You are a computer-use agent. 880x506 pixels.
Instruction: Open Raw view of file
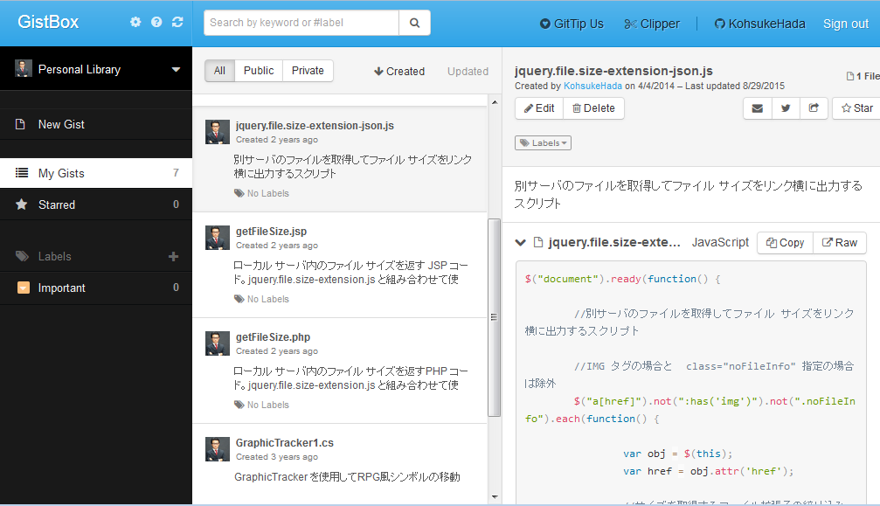coord(840,242)
